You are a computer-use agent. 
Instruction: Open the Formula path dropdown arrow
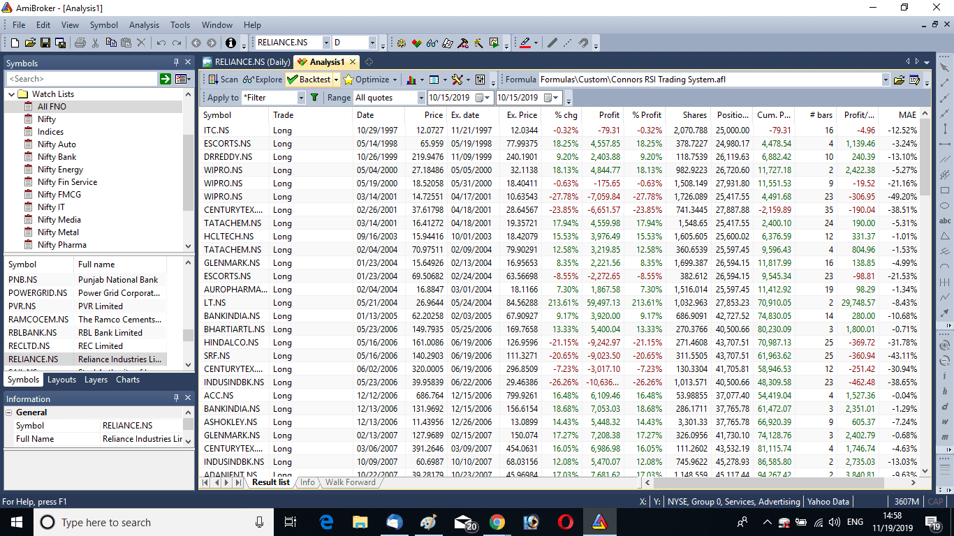(x=886, y=80)
